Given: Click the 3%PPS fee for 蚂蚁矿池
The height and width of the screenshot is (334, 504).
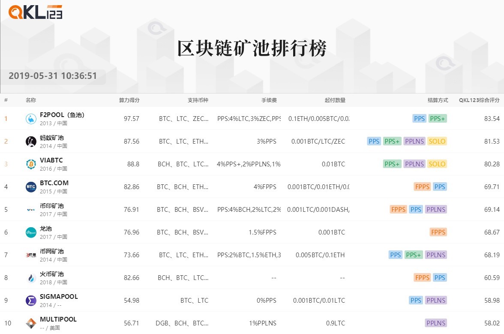Looking at the screenshot, I should pyautogui.click(x=267, y=141).
